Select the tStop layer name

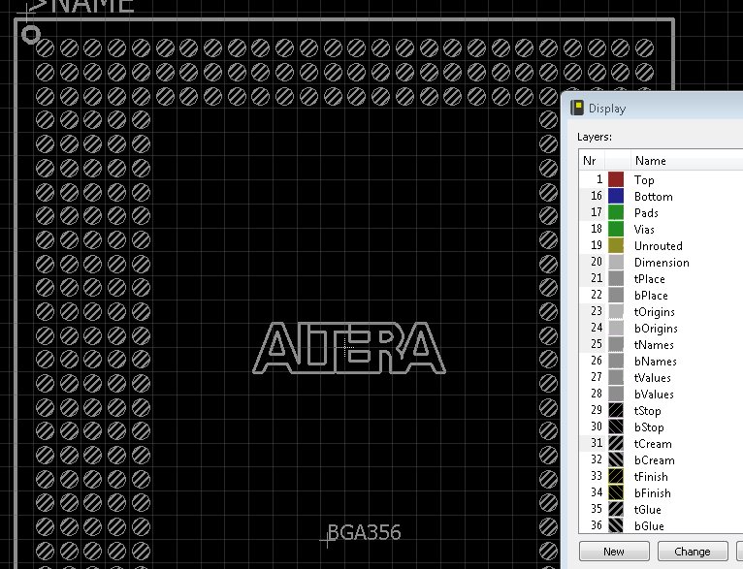(647, 411)
